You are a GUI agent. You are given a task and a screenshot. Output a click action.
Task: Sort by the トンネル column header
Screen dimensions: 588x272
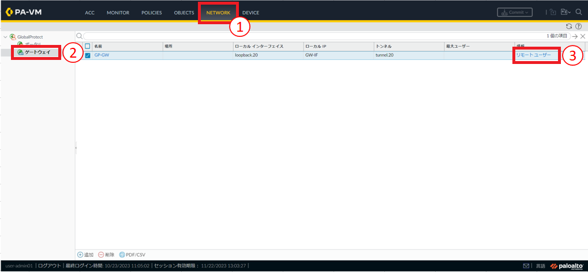click(x=409, y=46)
